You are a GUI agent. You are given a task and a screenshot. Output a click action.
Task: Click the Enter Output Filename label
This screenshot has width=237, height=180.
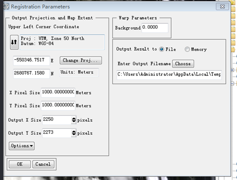(144, 64)
